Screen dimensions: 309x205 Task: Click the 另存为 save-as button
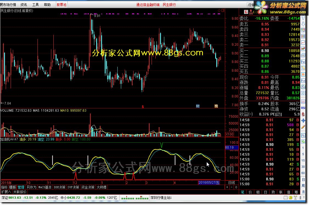[x=32, y=187]
